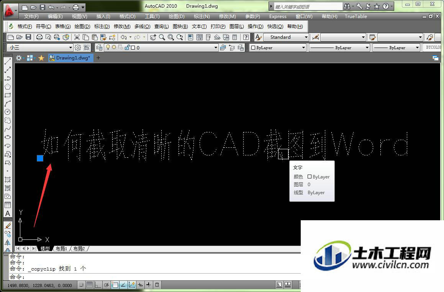Click the 查询(L) toolbar button

click(161, 26)
